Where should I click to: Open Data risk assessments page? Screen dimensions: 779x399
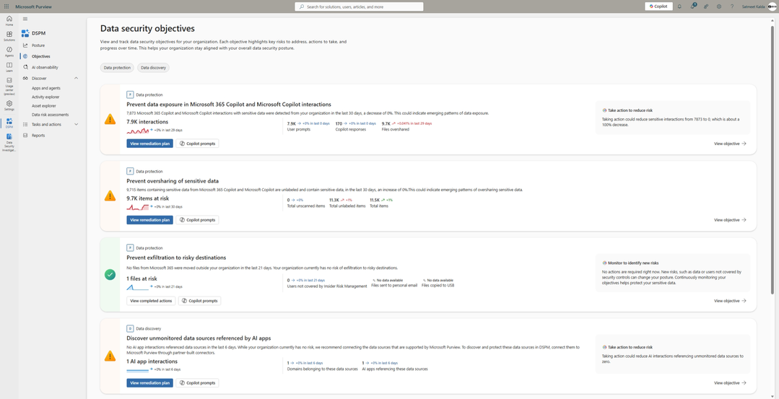[51, 115]
